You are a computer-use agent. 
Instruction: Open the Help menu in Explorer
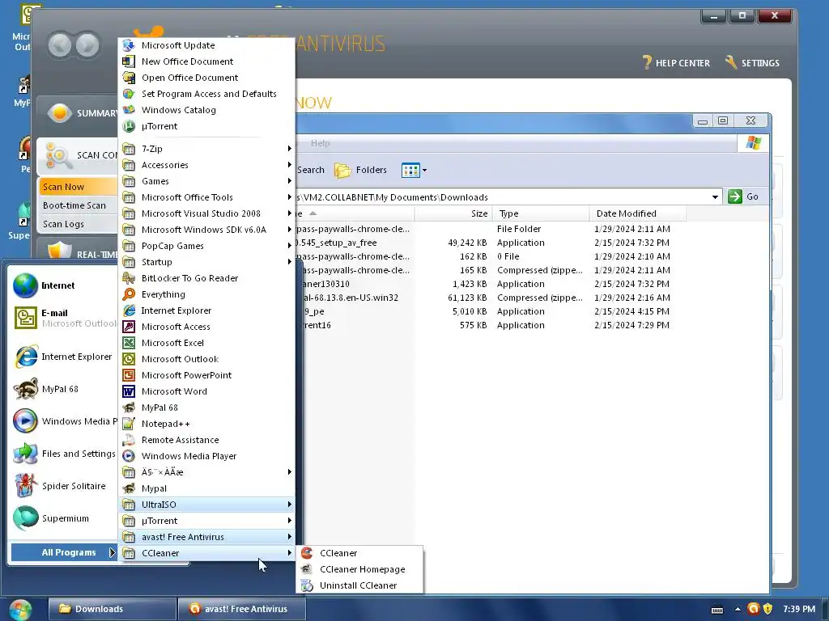(320, 143)
